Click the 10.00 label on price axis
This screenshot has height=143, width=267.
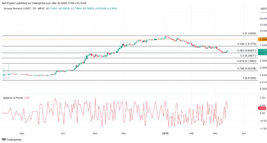click(263, 31)
